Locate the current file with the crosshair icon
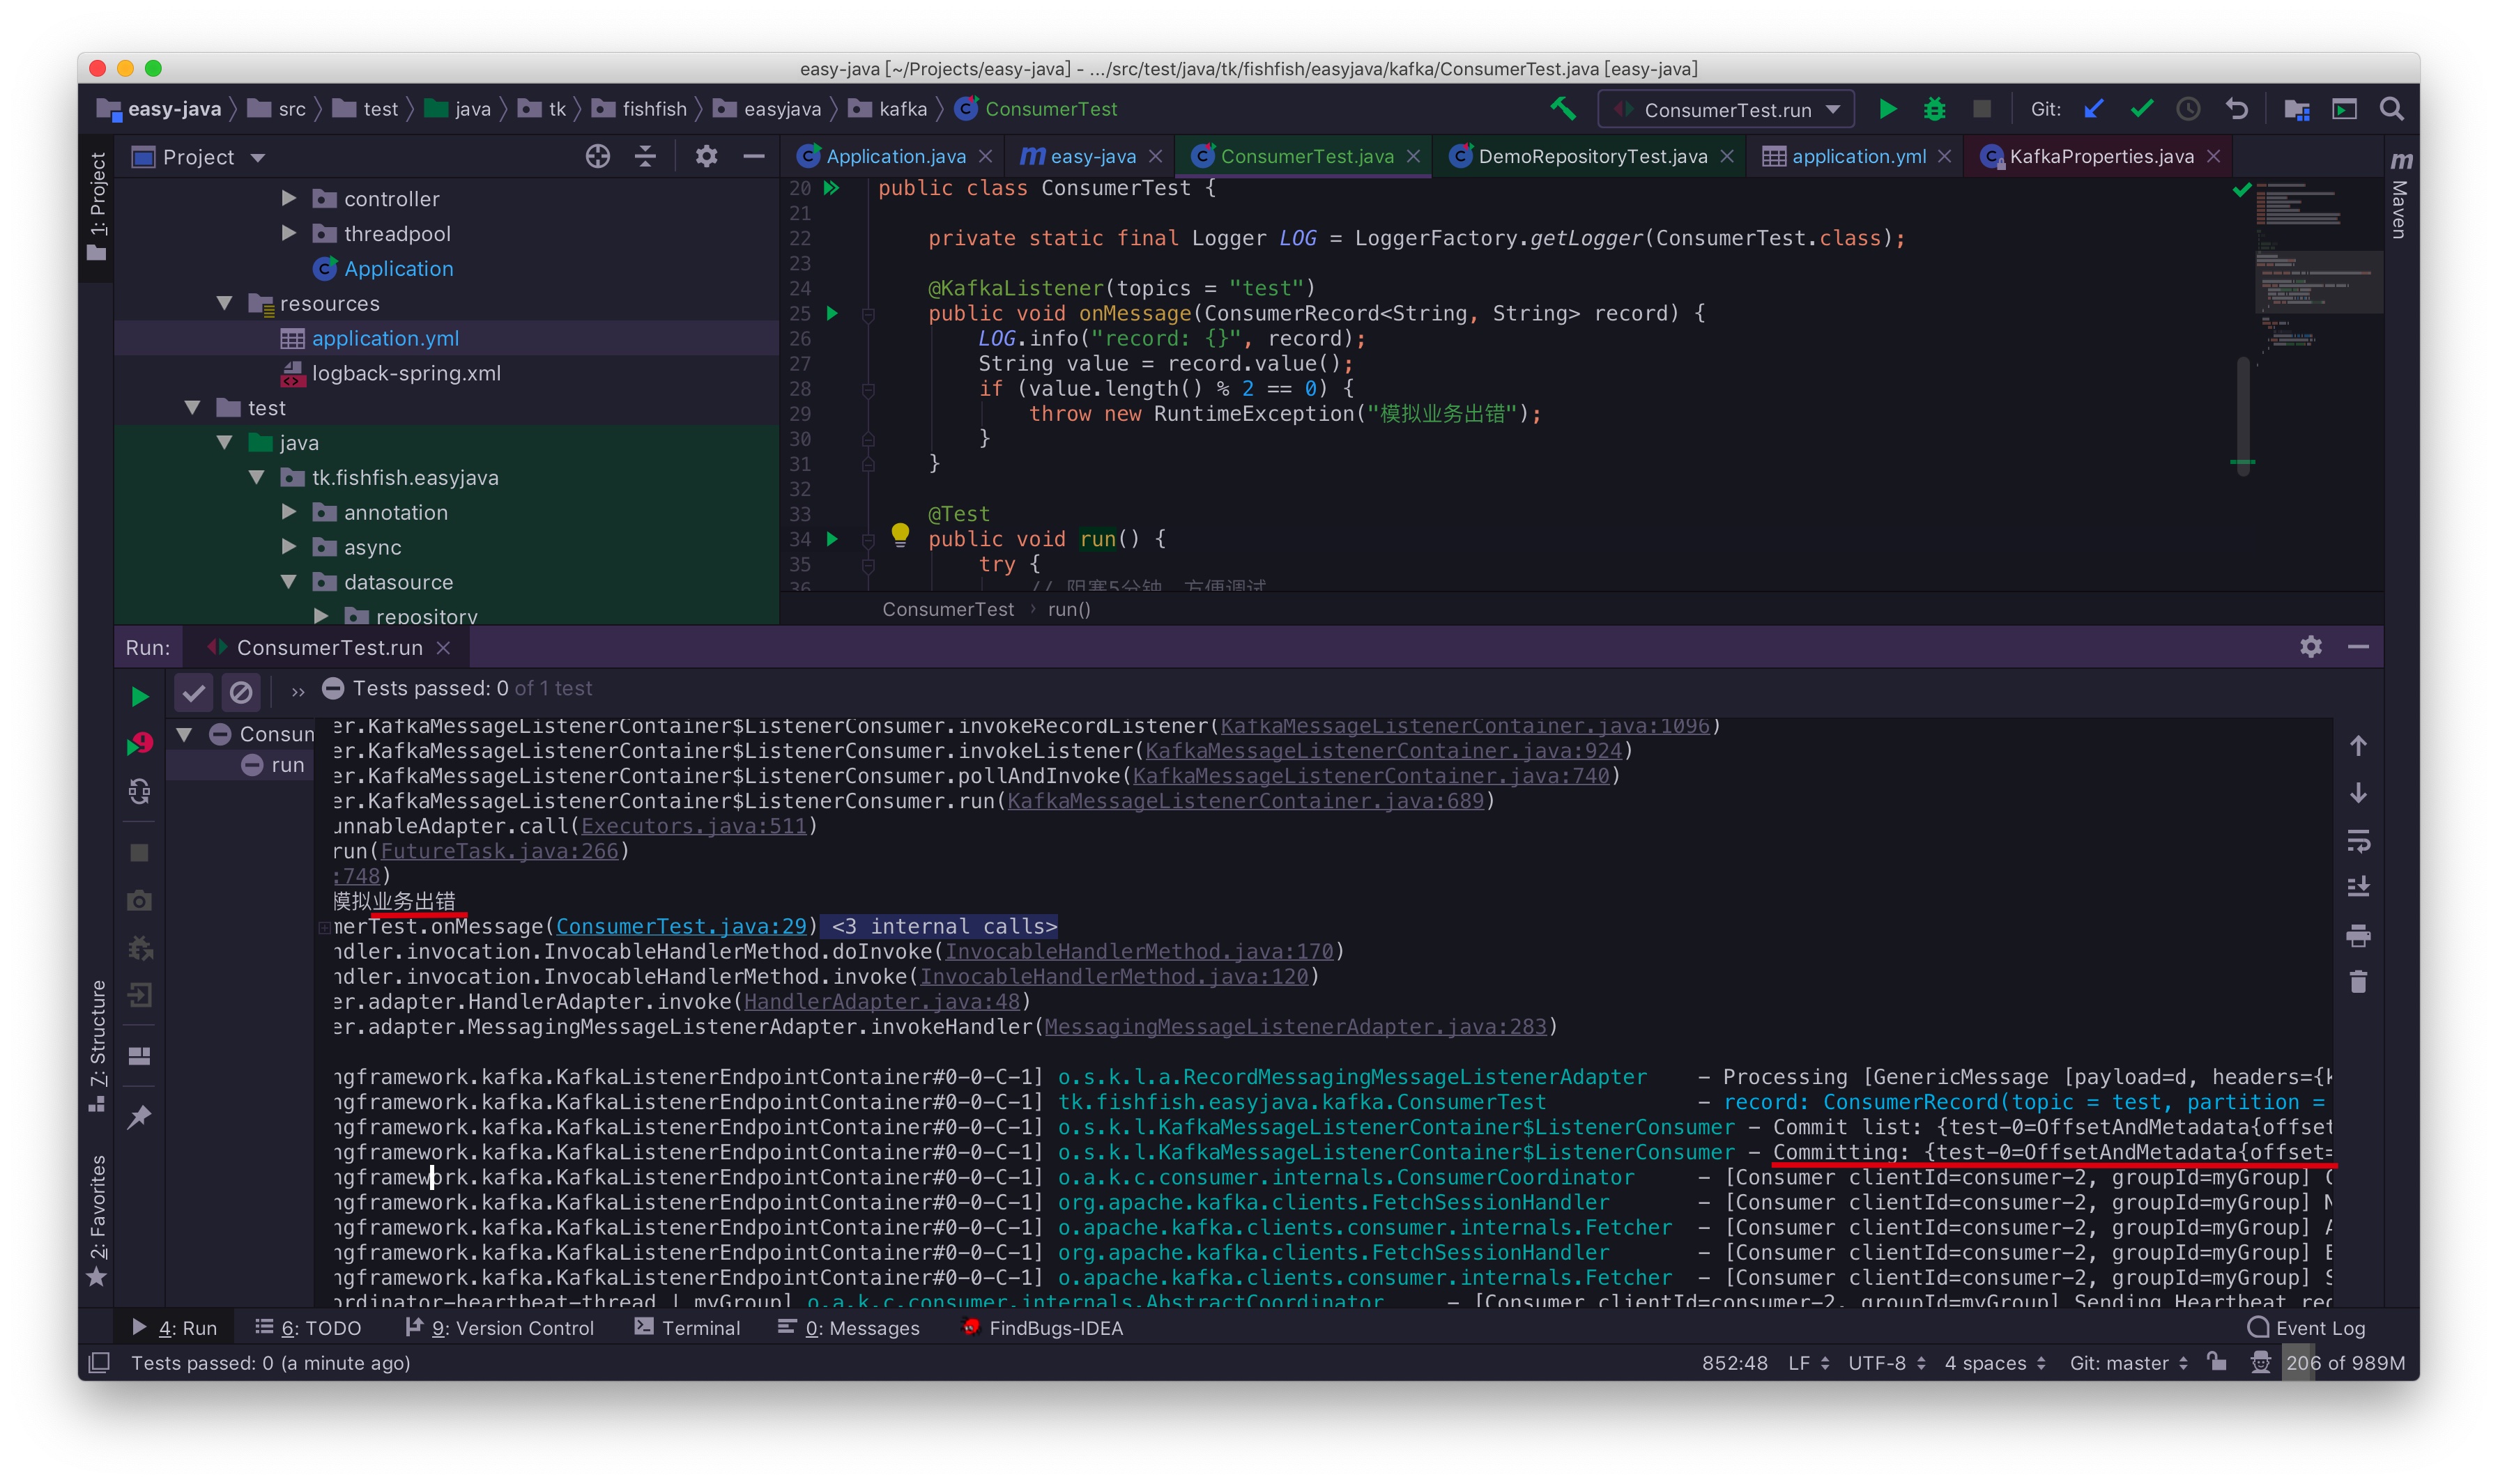This screenshot has width=2498, height=1484. coord(597,157)
